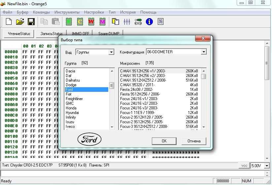Click the yellow copy-buffer pages icon
The height and width of the screenshot is (185, 272).
115,22
